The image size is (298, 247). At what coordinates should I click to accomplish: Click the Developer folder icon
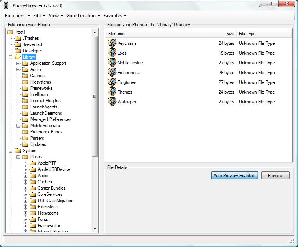tap(18, 51)
